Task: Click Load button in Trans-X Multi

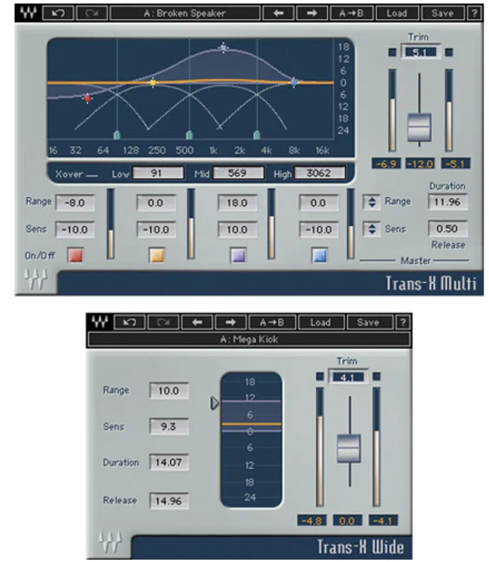Action: tap(397, 14)
